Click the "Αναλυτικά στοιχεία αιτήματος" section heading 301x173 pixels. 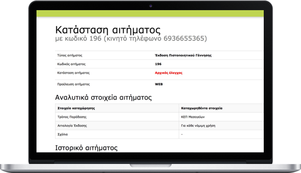click(103, 98)
